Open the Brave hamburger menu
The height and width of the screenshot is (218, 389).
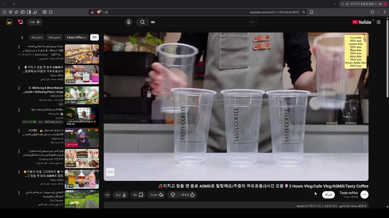coord(4,12)
